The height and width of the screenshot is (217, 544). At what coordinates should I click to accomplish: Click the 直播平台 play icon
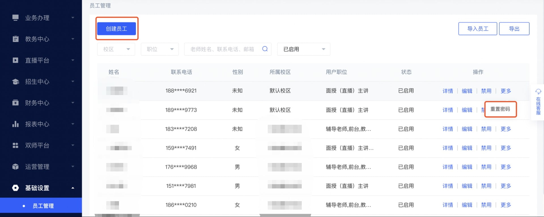[x=16, y=60]
